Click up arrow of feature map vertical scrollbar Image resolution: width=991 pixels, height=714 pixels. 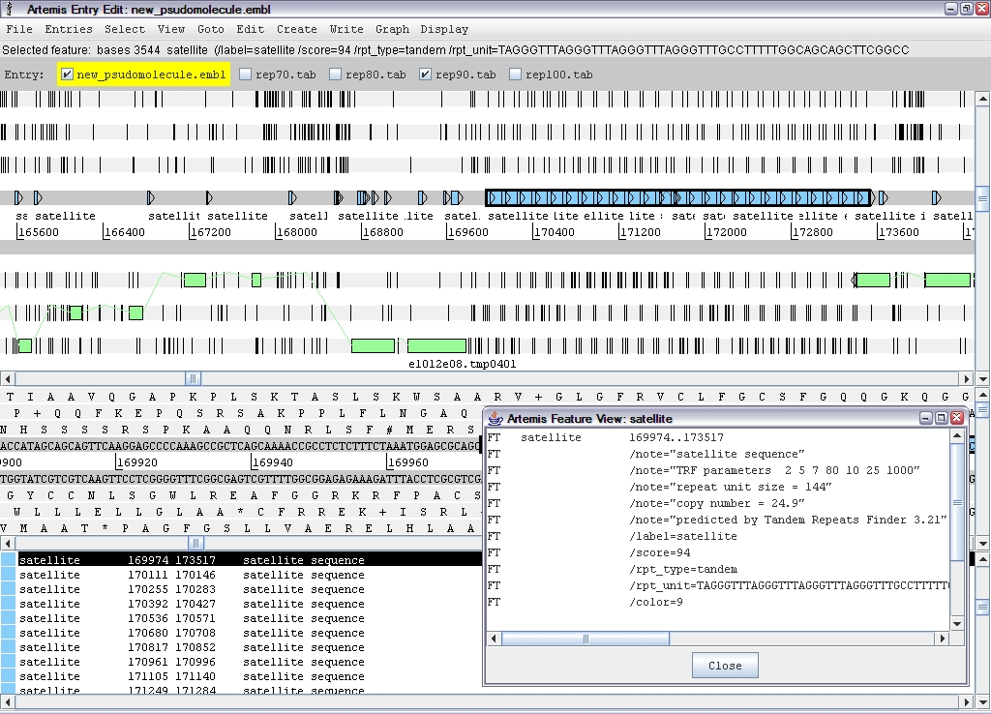click(x=983, y=100)
